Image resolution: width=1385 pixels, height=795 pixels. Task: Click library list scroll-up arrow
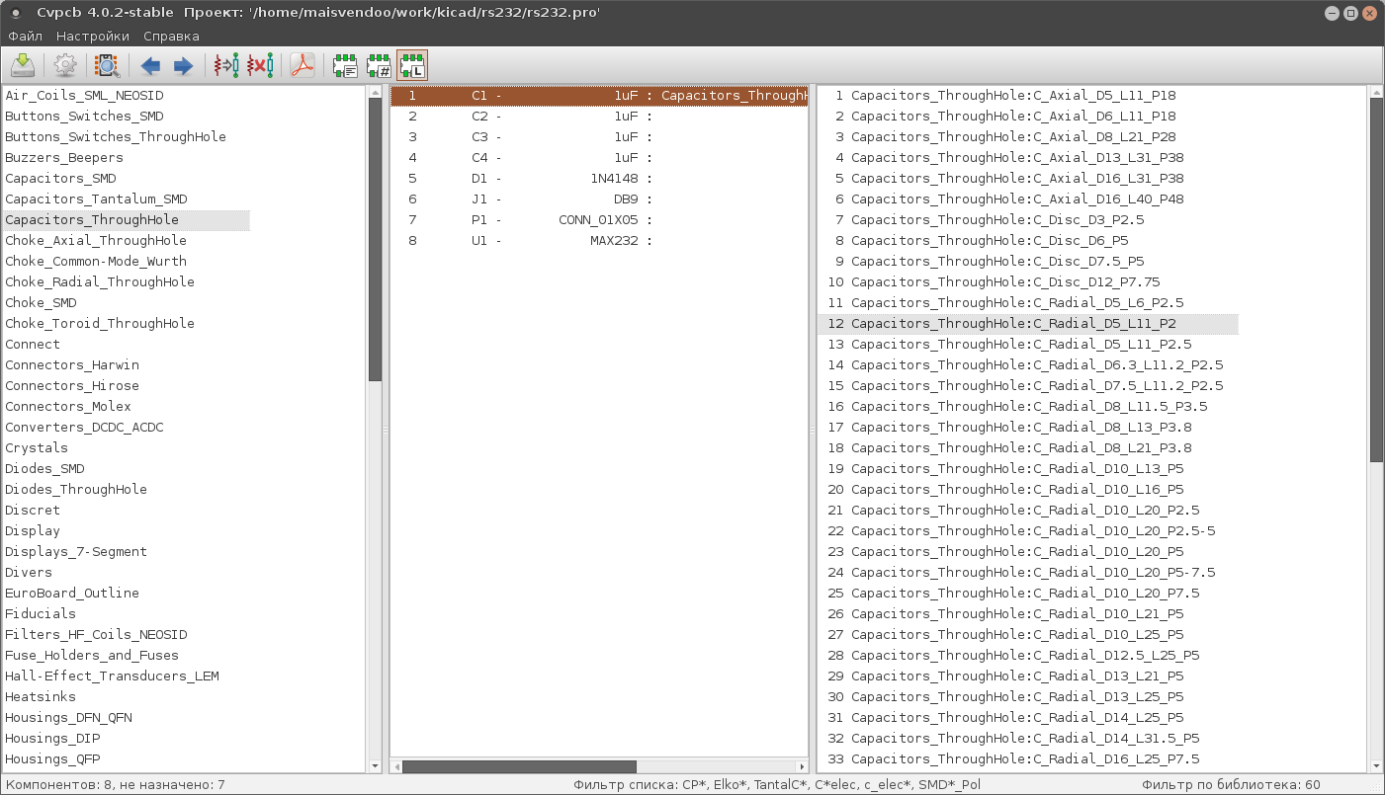coord(375,92)
